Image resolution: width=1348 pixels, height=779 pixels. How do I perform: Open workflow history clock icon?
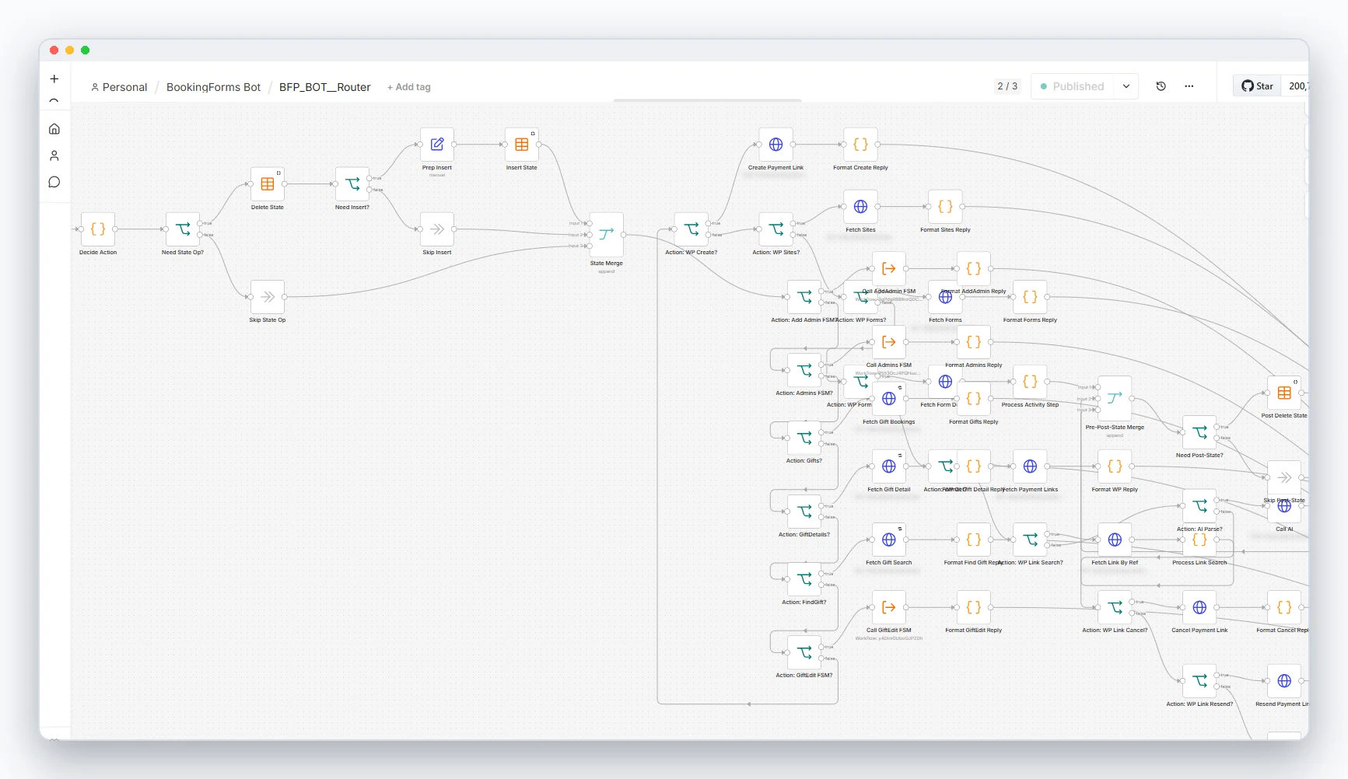pyautogui.click(x=1161, y=86)
